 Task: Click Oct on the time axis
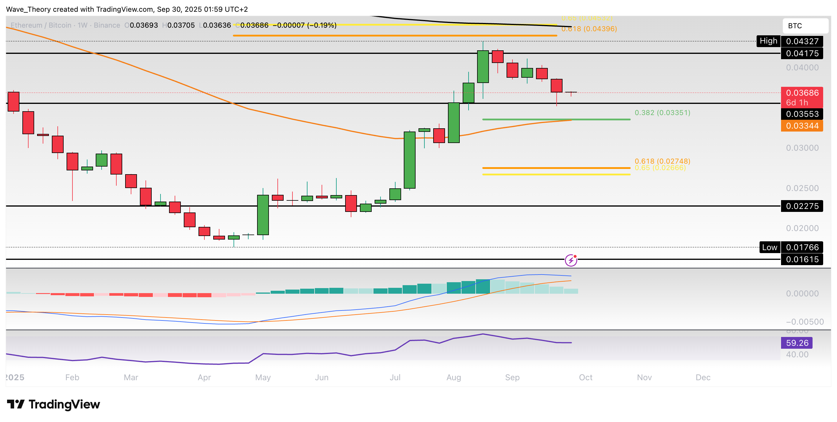(x=586, y=378)
